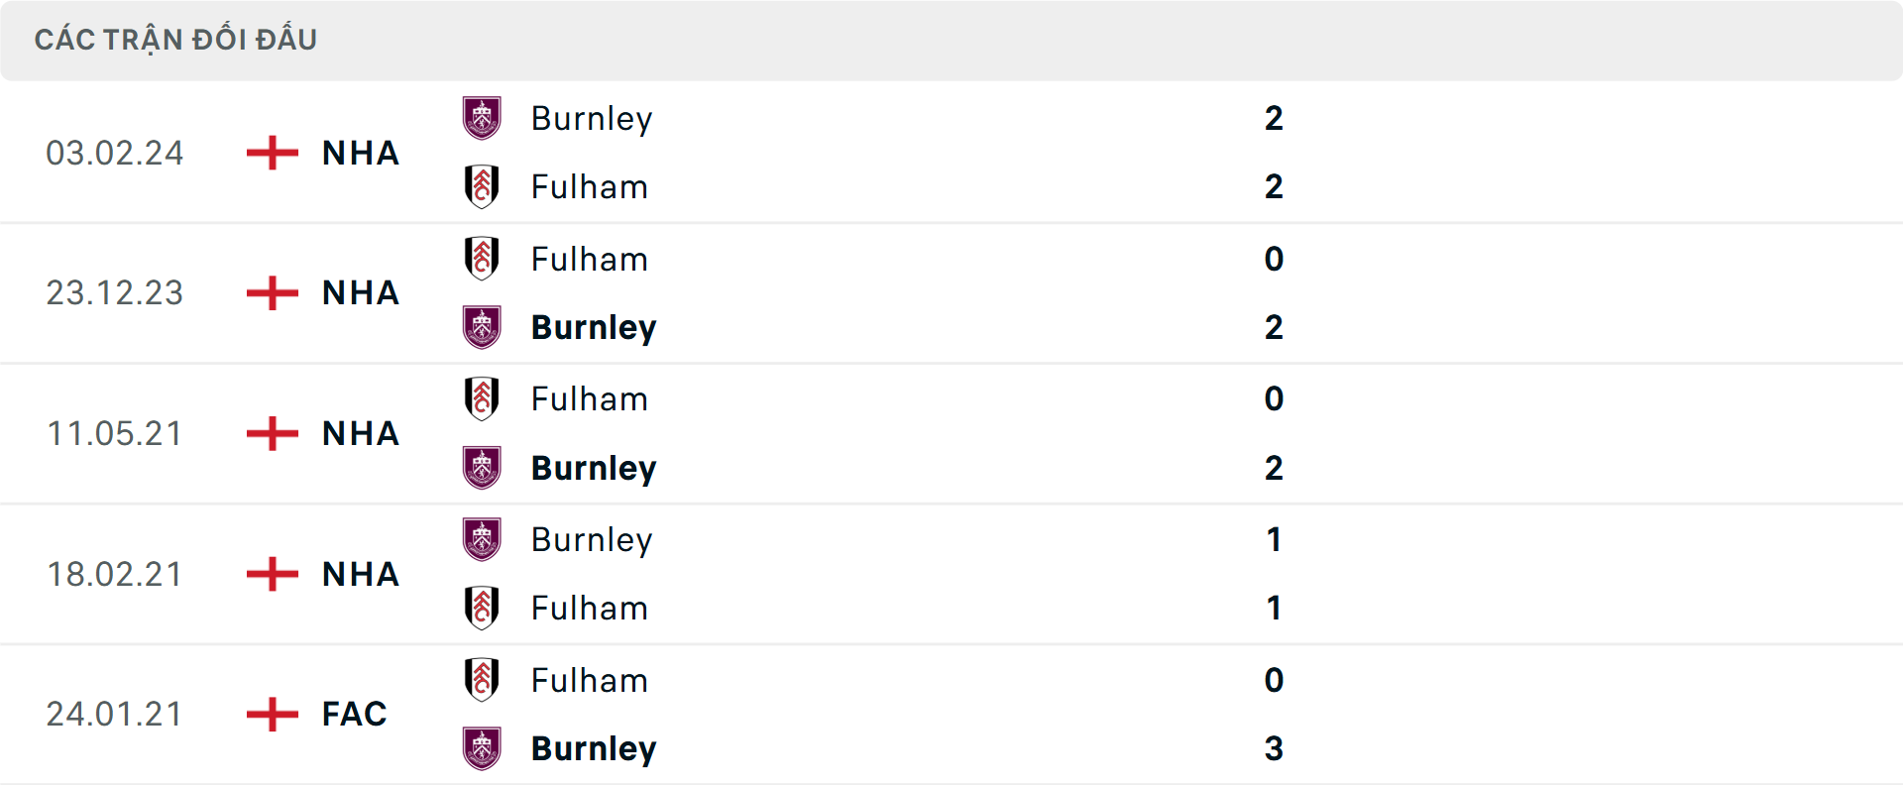The image size is (1903, 785).
Task: Click the score 3 in the FAC match
Action: (x=1275, y=748)
